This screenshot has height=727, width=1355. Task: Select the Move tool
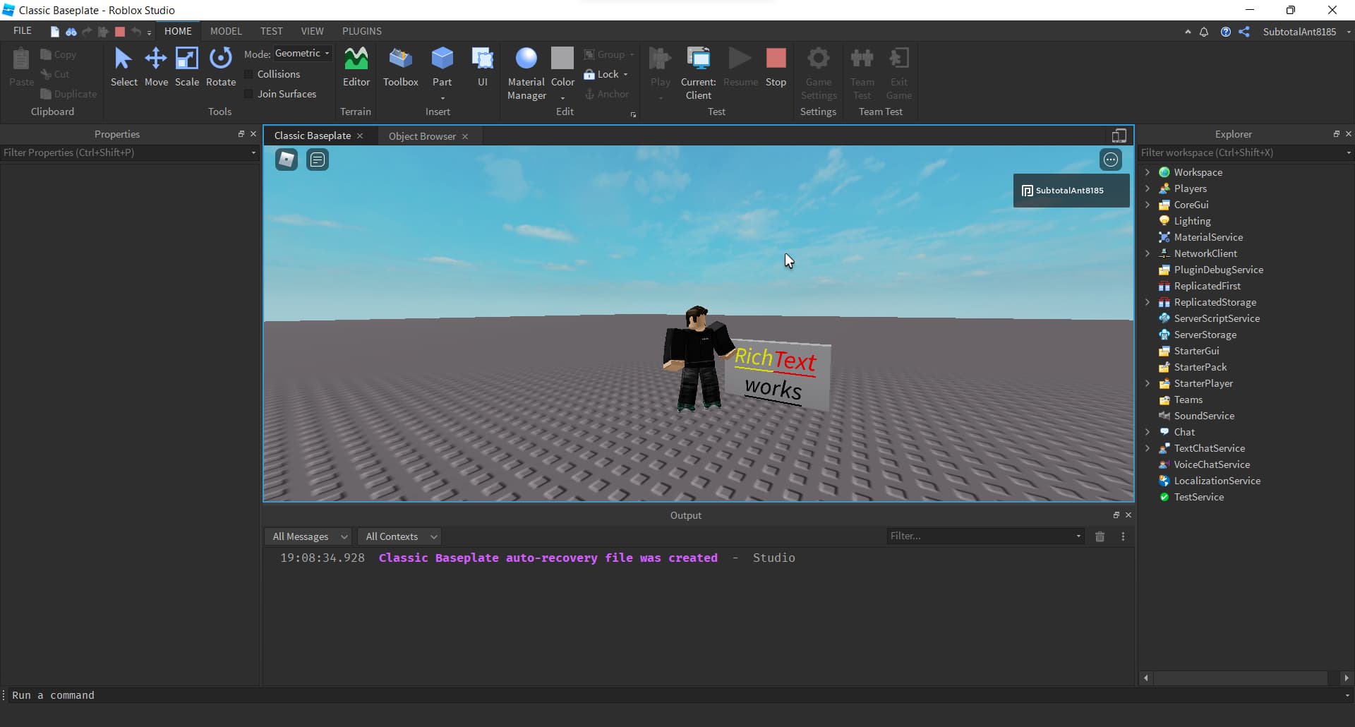pyautogui.click(x=156, y=67)
